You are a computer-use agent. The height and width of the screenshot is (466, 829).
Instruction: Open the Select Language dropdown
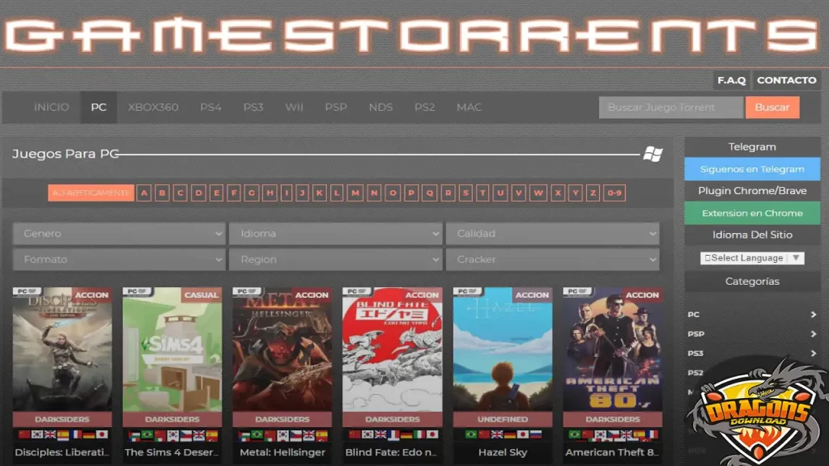click(x=751, y=257)
